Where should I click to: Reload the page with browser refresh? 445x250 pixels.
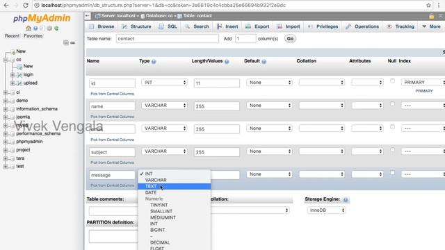click(26, 5)
